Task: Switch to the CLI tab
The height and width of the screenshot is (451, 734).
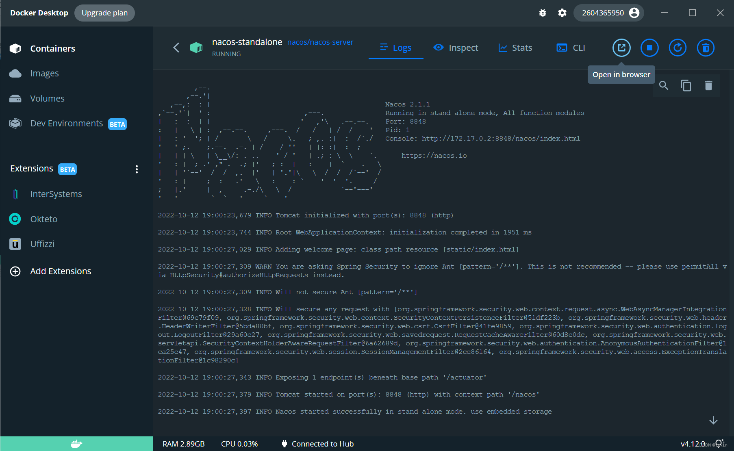Action: 571,48
